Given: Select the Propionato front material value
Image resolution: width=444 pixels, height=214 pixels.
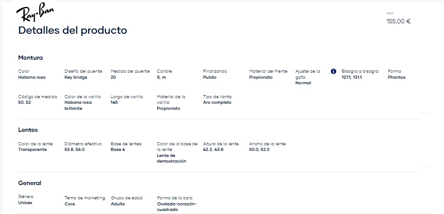Looking at the screenshot, I should coord(261,77).
